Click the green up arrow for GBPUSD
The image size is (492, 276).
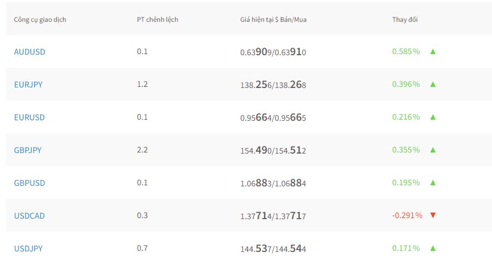pos(433,183)
